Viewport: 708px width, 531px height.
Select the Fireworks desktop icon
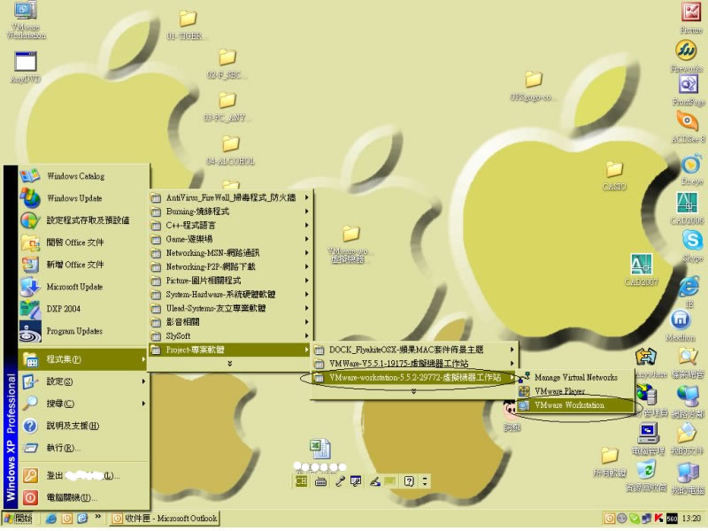click(687, 56)
